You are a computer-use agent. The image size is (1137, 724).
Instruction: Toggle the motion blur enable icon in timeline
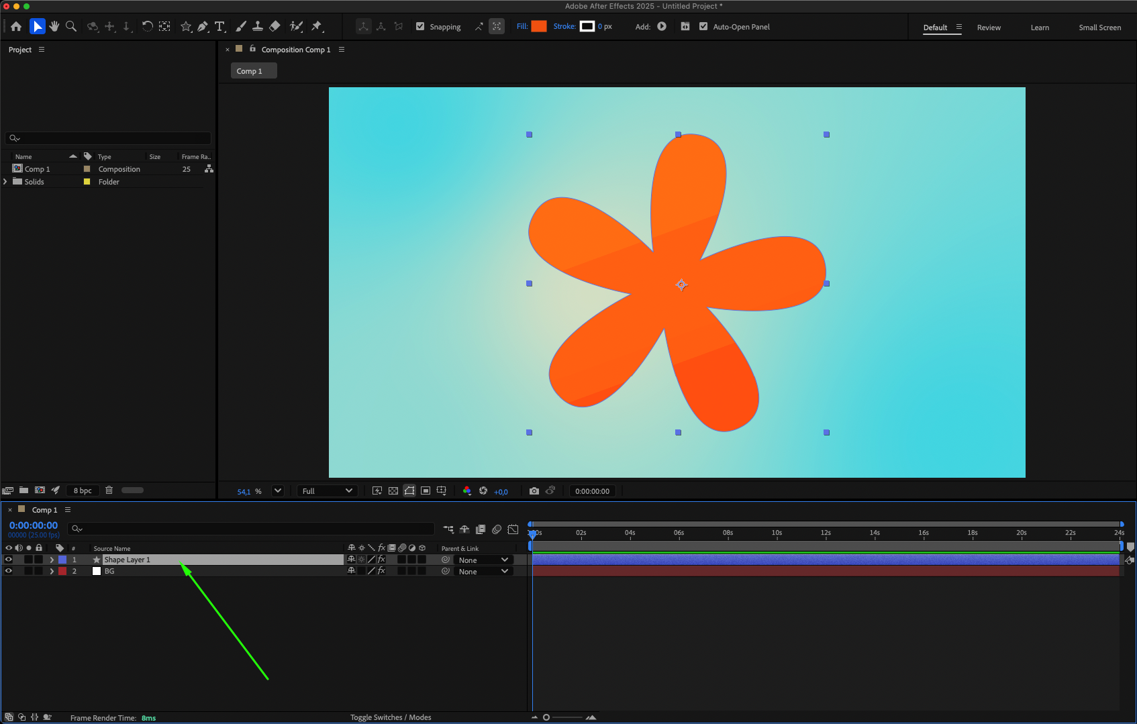pyautogui.click(x=497, y=529)
